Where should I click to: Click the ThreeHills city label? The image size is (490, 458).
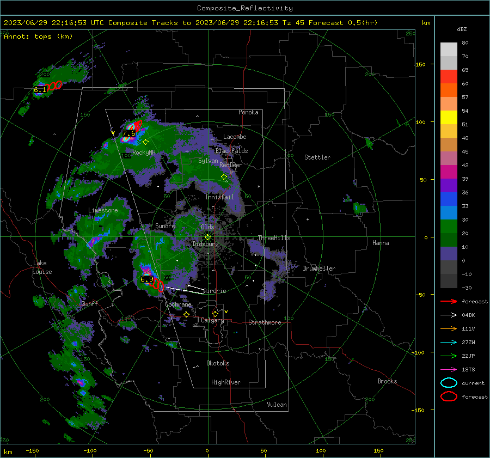coord(274,238)
